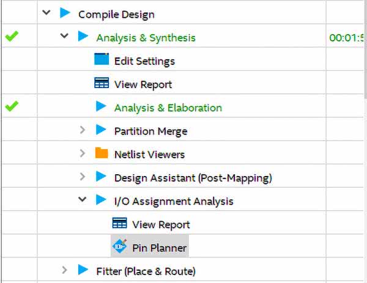Select the Design Assistant (Post-Mapping) task
The width and height of the screenshot is (367, 283).
[x=193, y=177]
